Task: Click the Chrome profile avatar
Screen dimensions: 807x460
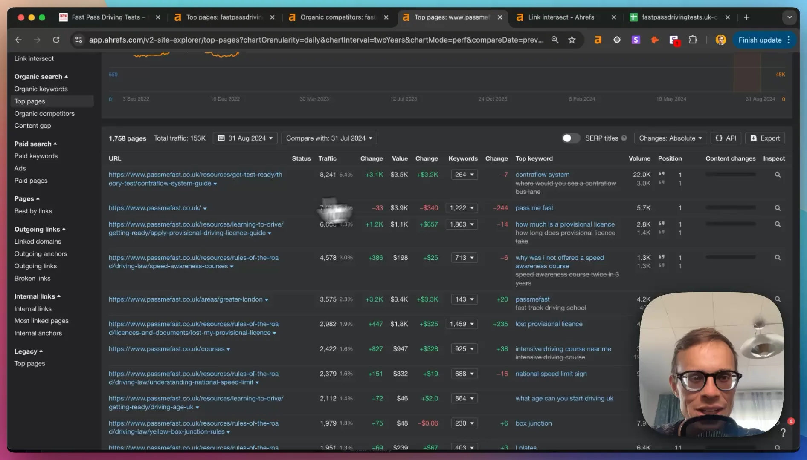Action: 721,40
